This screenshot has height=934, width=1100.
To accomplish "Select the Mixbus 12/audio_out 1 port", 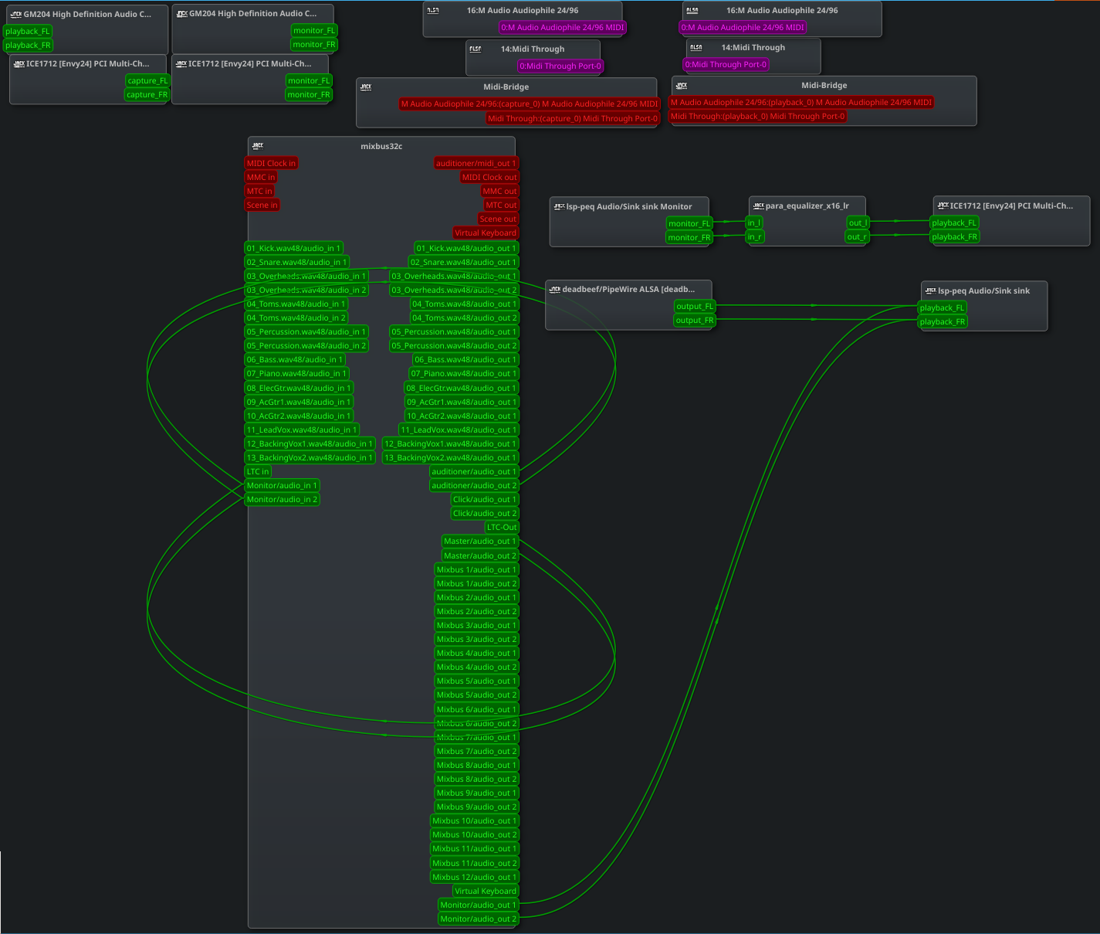I will pyautogui.click(x=475, y=877).
